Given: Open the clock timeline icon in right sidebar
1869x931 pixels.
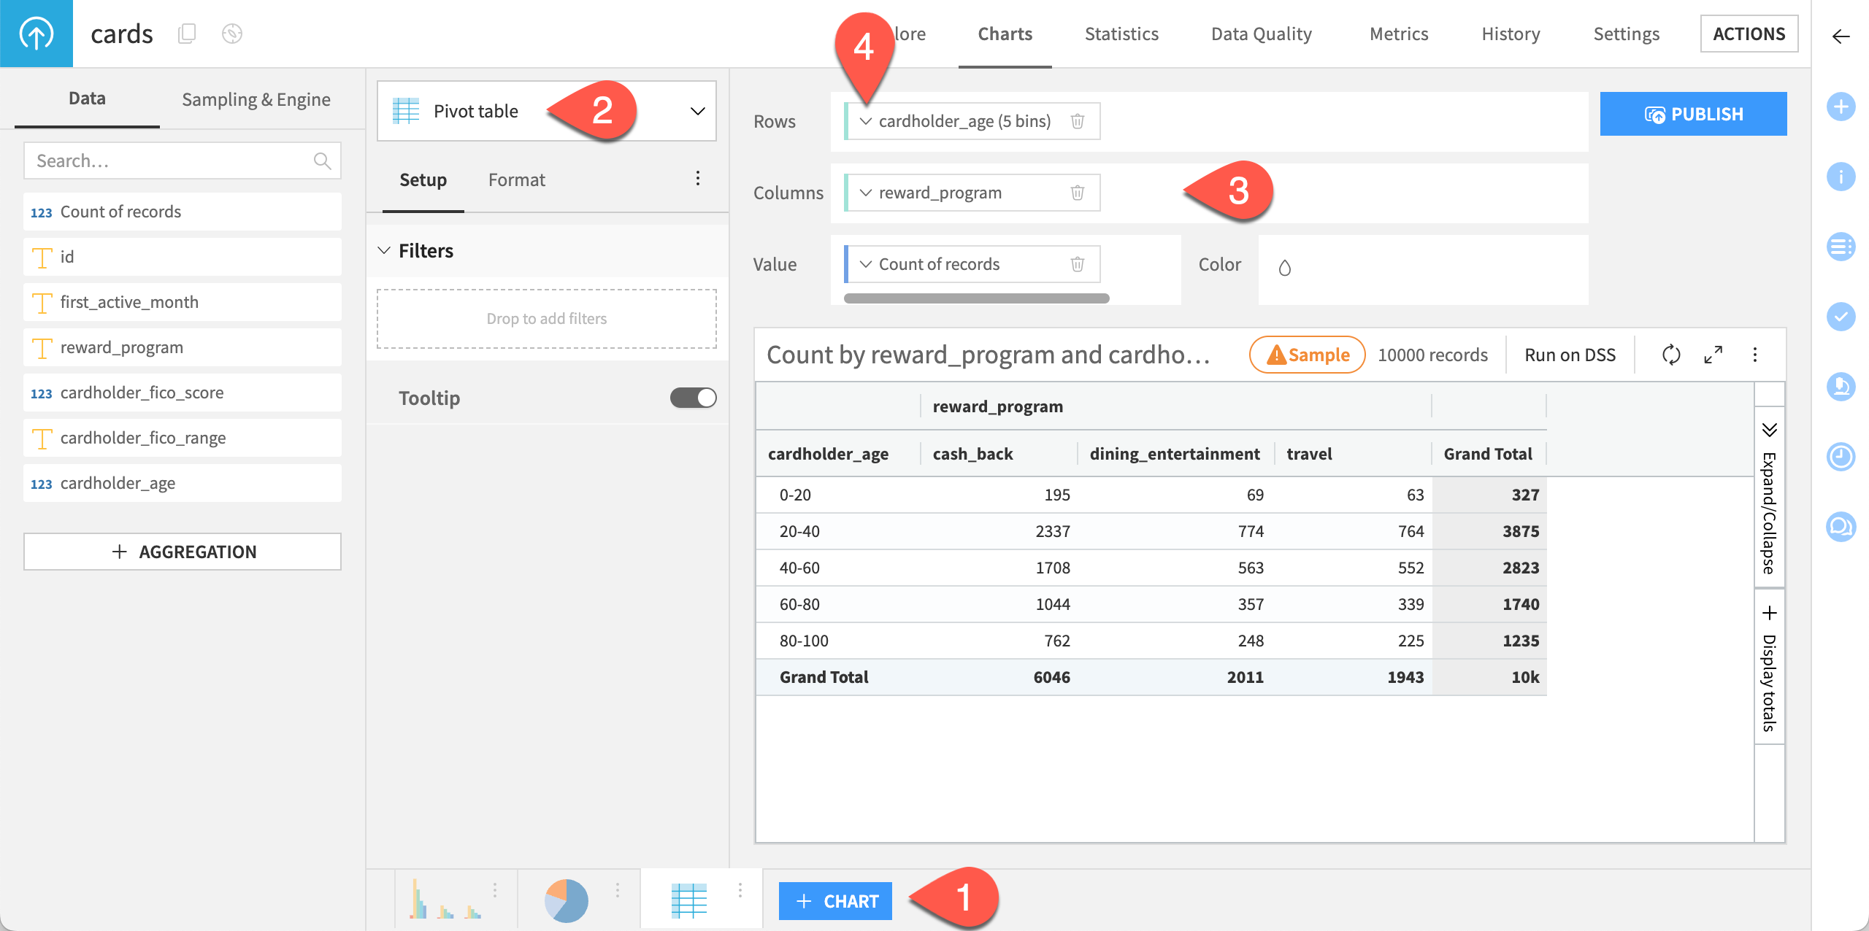Looking at the screenshot, I should tap(1841, 457).
